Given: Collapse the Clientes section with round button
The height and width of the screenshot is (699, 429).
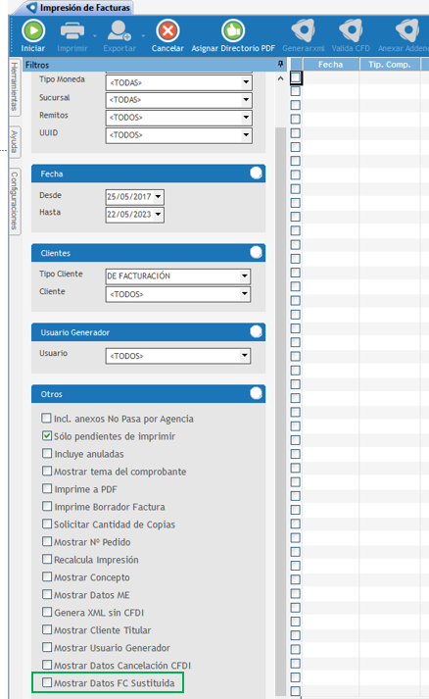Looking at the screenshot, I should [257, 252].
